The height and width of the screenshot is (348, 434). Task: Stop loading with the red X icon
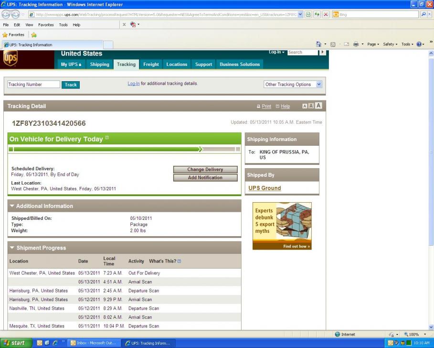pyautogui.click(x=326, y=14)
